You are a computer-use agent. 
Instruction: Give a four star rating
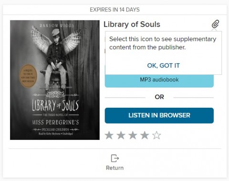click(145, 136)
